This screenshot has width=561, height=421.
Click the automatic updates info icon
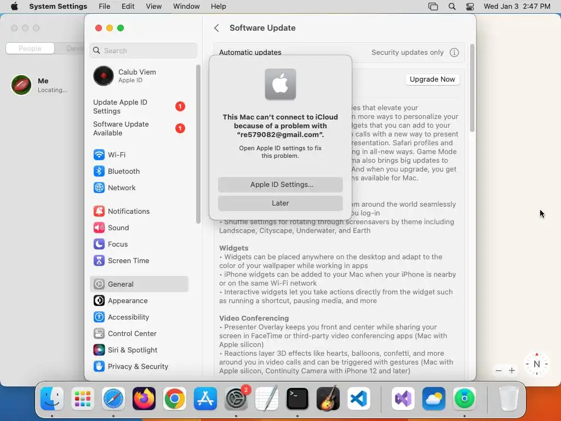[454, 53]
